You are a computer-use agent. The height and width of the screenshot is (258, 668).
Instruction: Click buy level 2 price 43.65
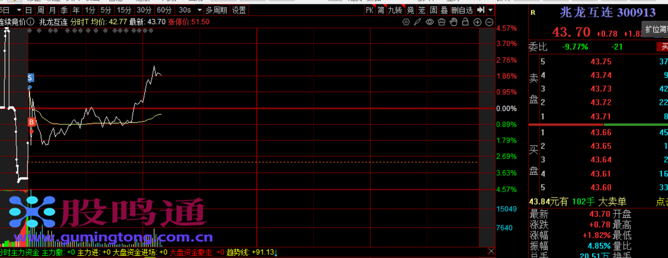coord(601,146)
